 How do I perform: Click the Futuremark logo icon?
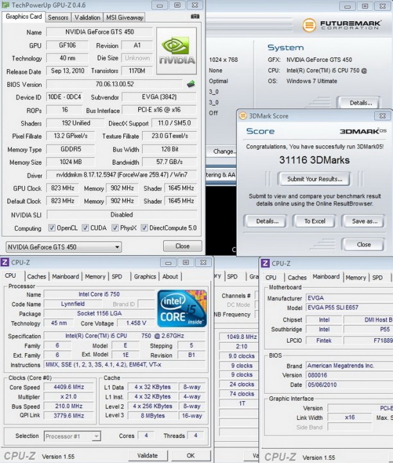tap(309, 25)
